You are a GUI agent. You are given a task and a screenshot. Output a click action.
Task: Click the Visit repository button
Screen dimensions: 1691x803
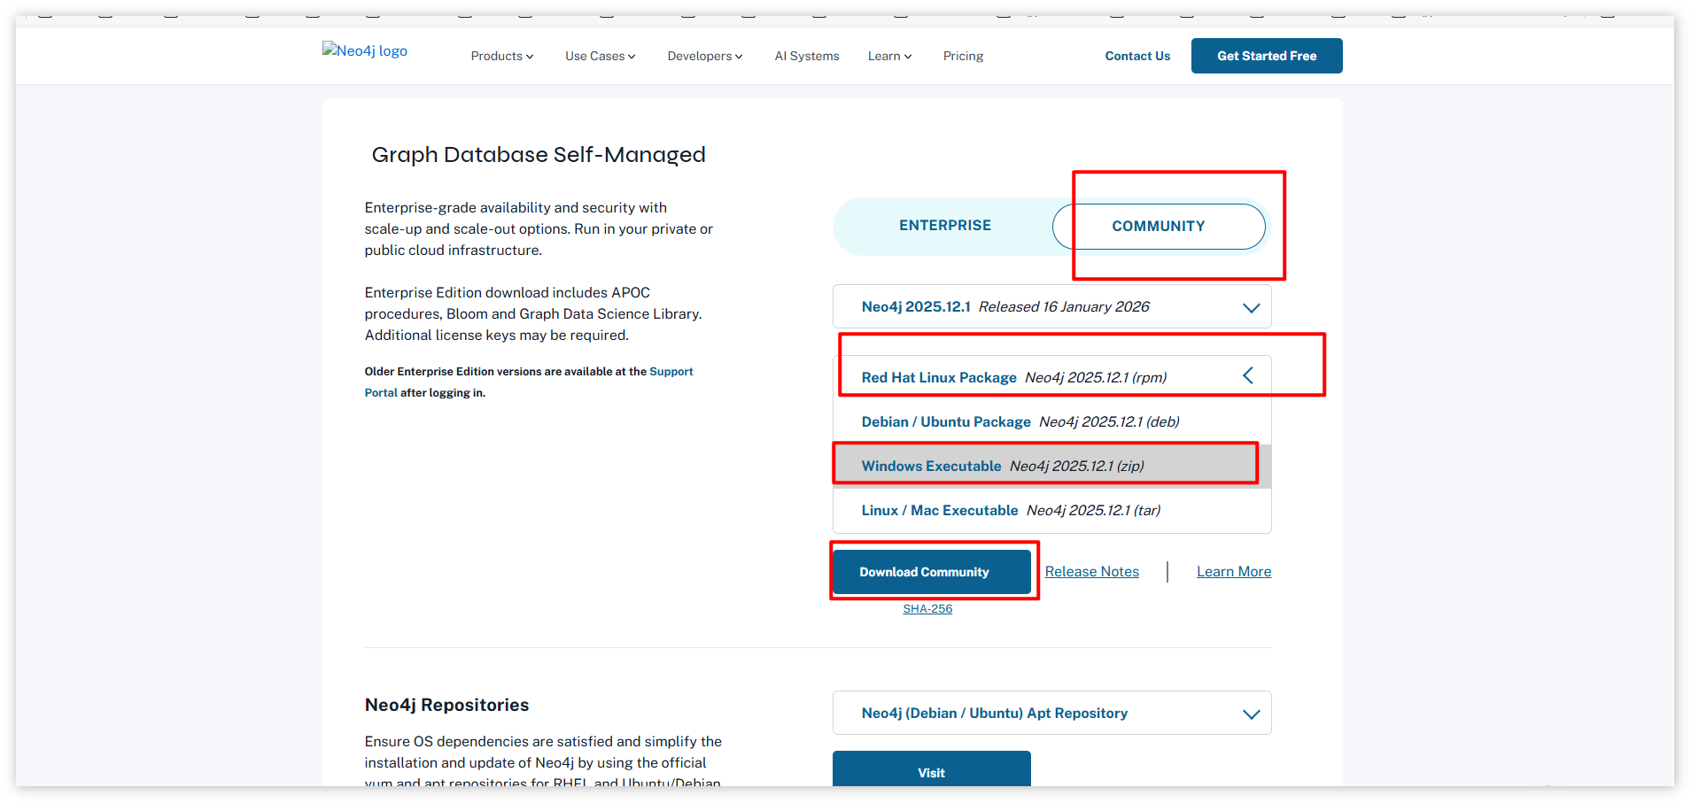932,768
